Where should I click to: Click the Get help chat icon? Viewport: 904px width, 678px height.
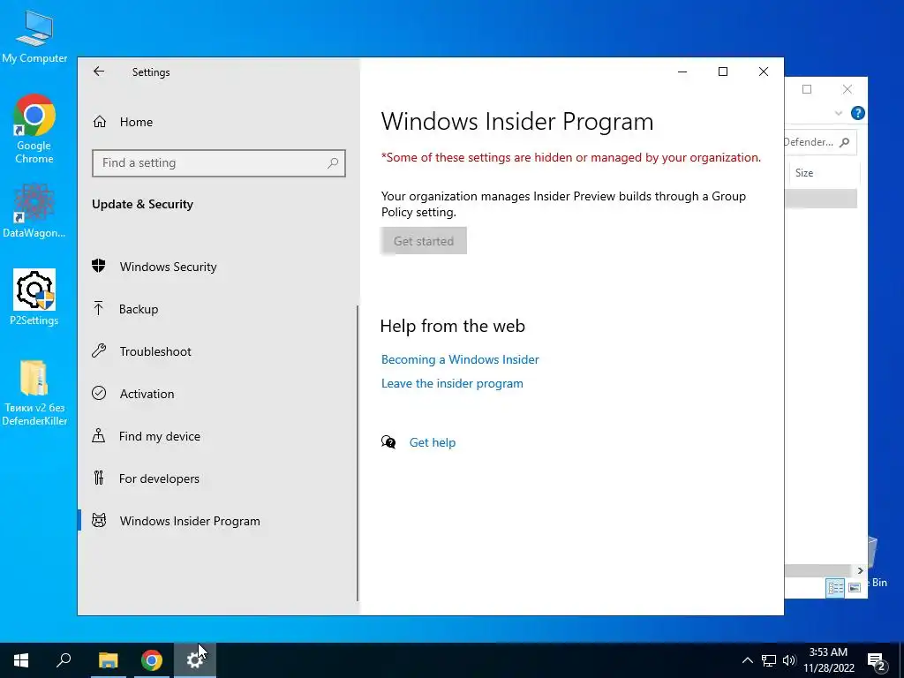pyautogui.click(x=388, y=442)
